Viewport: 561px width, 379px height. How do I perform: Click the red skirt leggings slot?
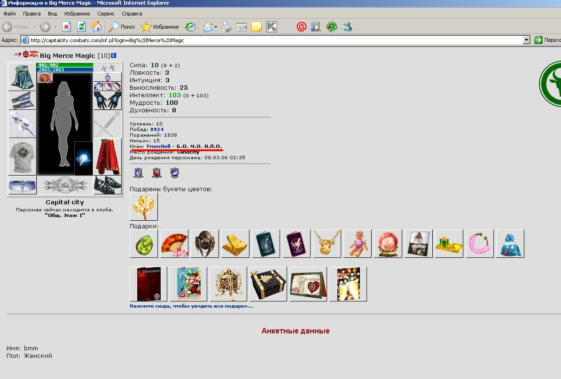108,156
